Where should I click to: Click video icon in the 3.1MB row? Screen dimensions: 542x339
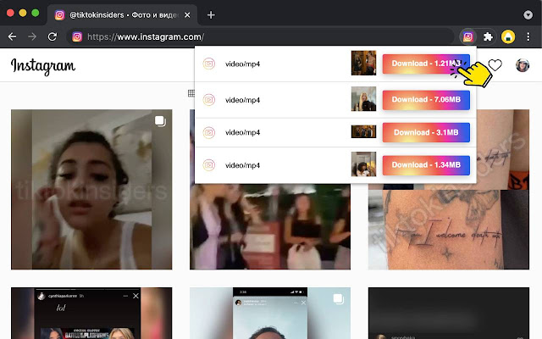pos(209,132)
